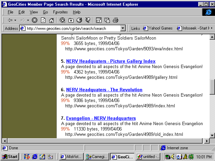Open NERV Headquaters - Picture Gallery Index link
215x161 pixels.
(111, 61)
